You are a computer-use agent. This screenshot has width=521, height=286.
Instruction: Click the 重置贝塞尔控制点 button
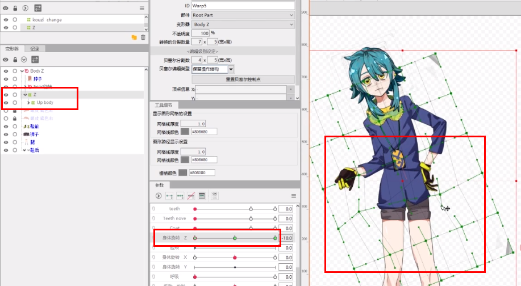tap(243, 79)
